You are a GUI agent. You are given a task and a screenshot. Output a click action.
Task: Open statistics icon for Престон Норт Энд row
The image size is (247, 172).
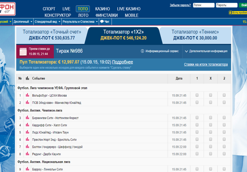(27, 139)
